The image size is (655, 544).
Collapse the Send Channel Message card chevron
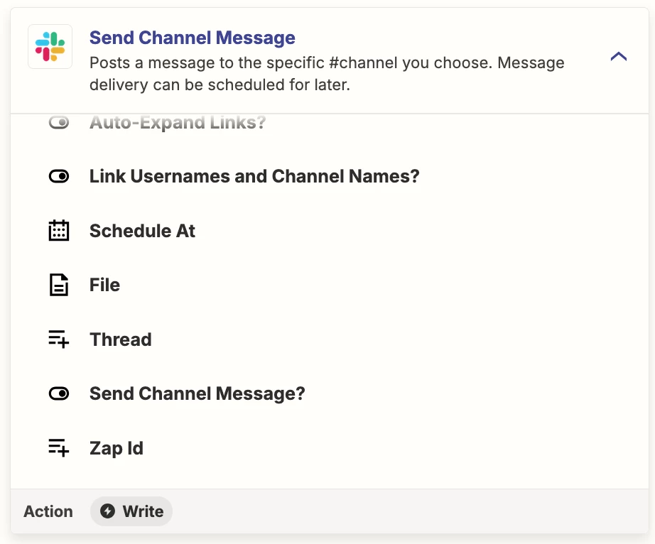pyautogui.click(x=619, y=56)
